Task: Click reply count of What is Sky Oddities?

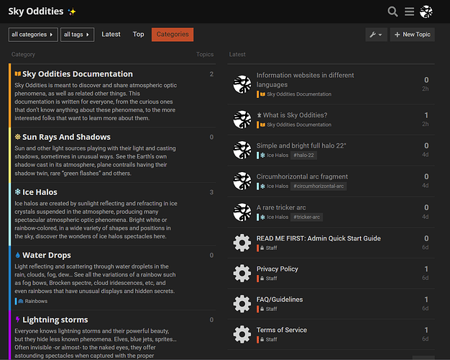Action: click(426, 115)
